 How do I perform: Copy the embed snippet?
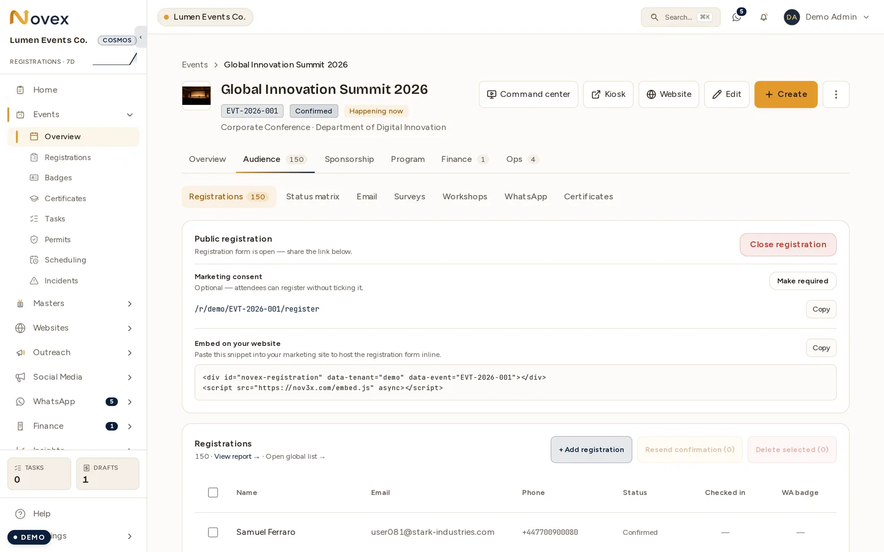tap(821, 348)
